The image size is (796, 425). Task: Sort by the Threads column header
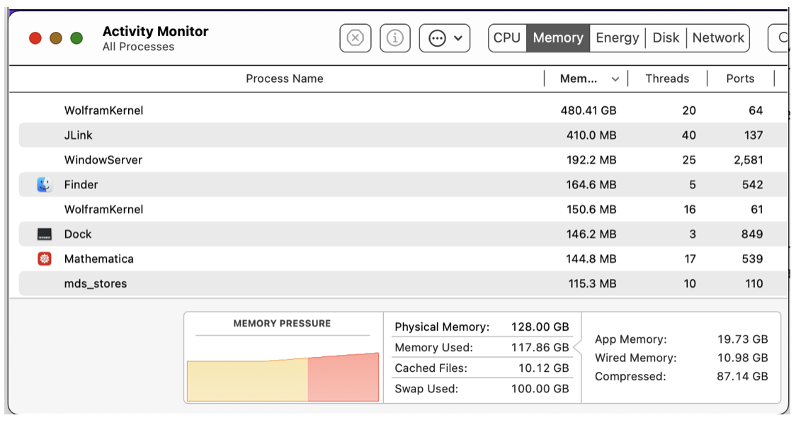(x=667, y=79)
